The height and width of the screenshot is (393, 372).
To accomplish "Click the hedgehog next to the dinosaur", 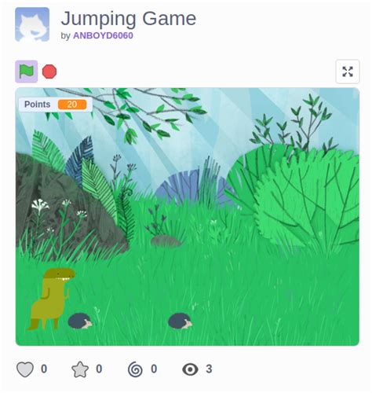I will click(80, 321).
